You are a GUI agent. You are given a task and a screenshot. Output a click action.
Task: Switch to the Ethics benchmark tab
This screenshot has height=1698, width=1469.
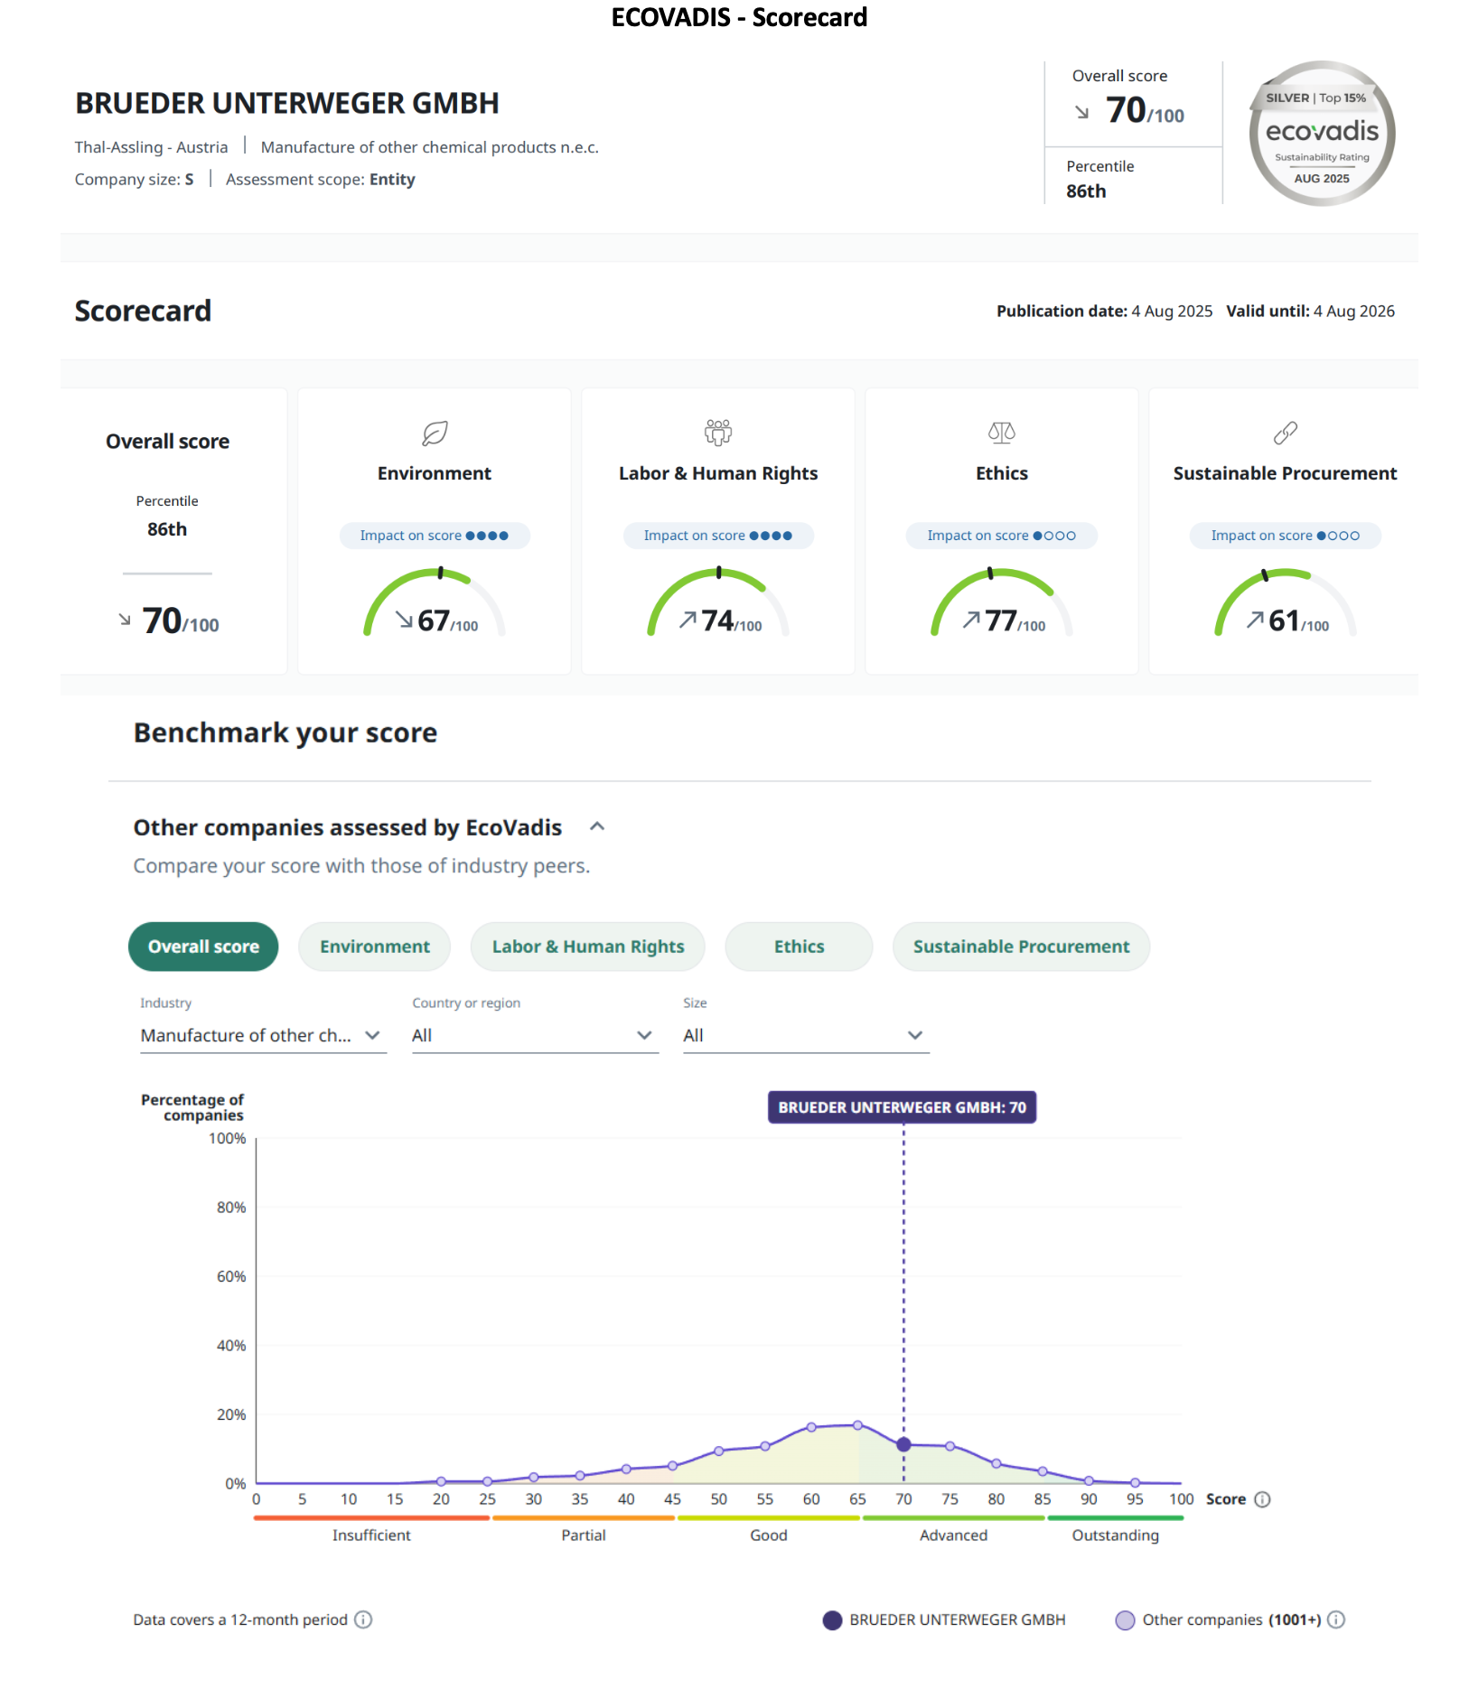click(x=799, y=947)
